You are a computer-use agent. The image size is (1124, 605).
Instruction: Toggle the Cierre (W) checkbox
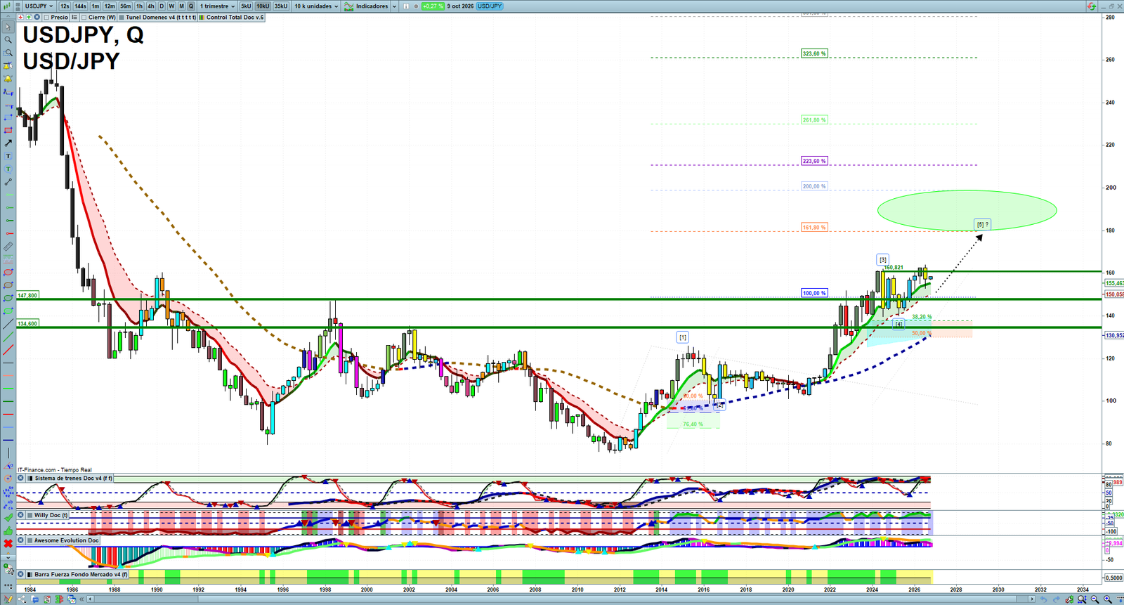[84, 18]
